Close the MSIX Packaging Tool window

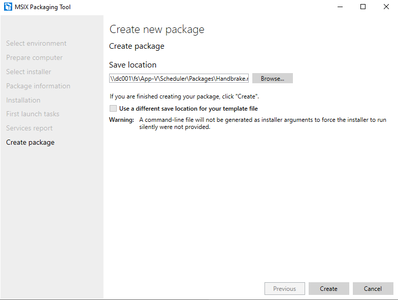(386, 7)
